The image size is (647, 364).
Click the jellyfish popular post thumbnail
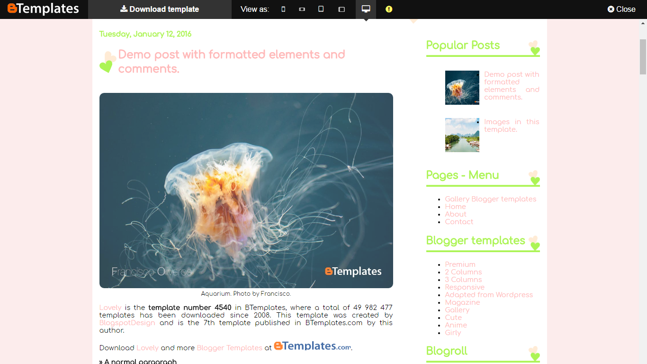pos(462,88)
